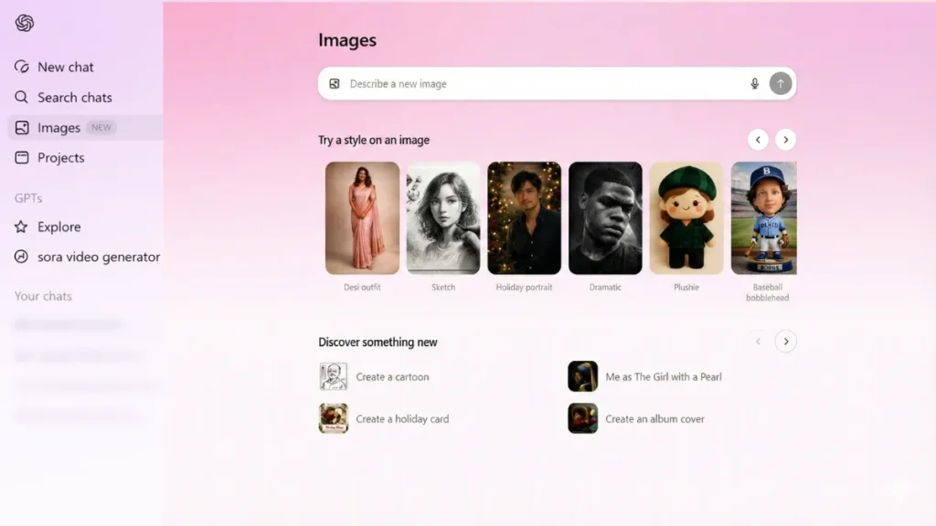Open the sora video generator GPT

[x=95, y=257]
